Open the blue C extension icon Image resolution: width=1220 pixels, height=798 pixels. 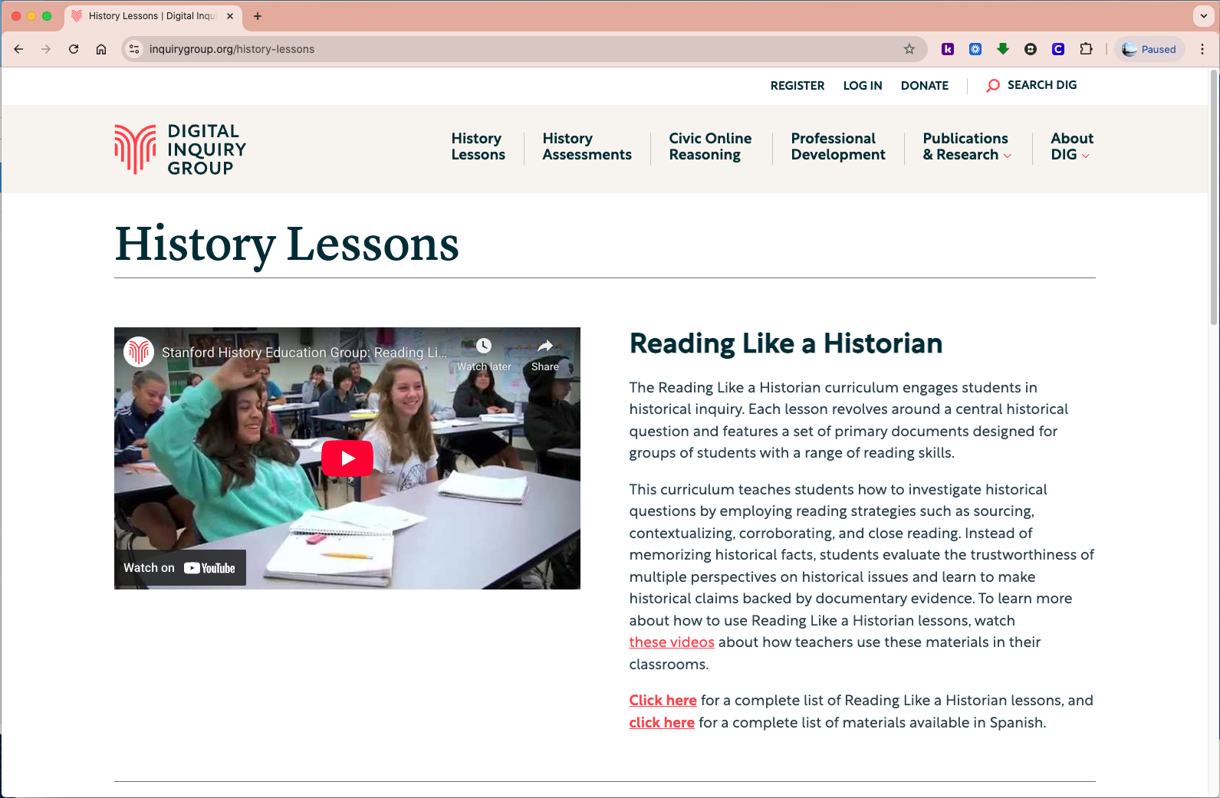pyautogui.click(x=1058, y=49)
